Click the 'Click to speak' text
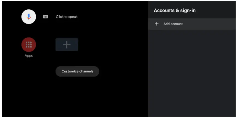The image size is (237, 118). [67, 17]
